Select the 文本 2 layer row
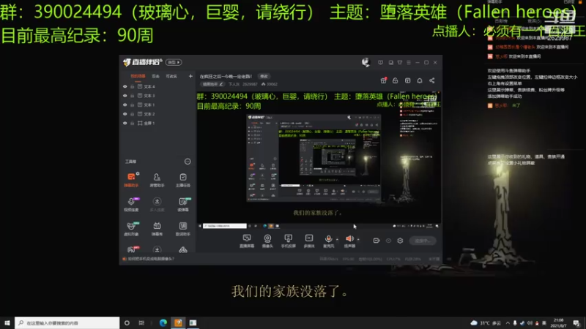 (x=157, y=114)
